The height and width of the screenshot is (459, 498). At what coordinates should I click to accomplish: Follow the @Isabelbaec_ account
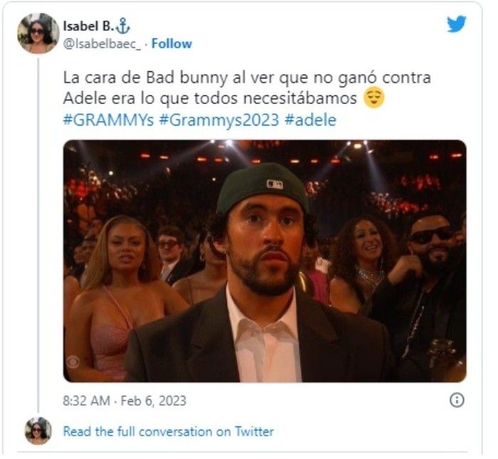click(171, 43)
